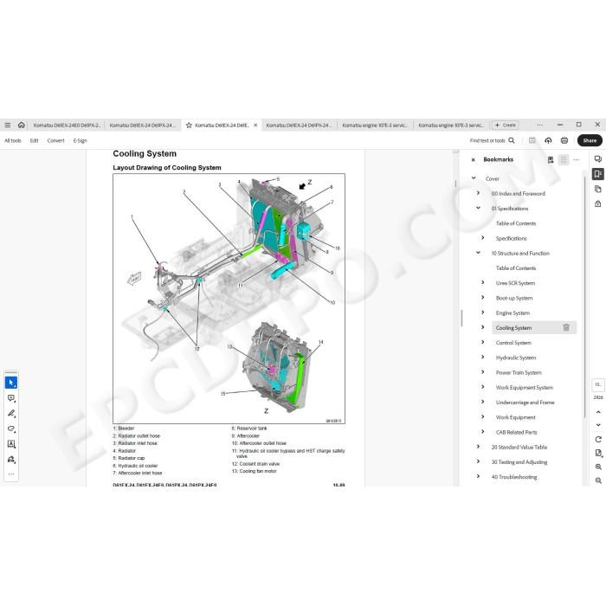The image size is (606, 606).
Task: Click the bookmarks panel scrollbar
Action: [x=584, y=296]
